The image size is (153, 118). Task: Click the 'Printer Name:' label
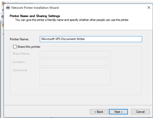click(19, 39)
